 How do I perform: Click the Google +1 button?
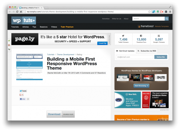22,95
